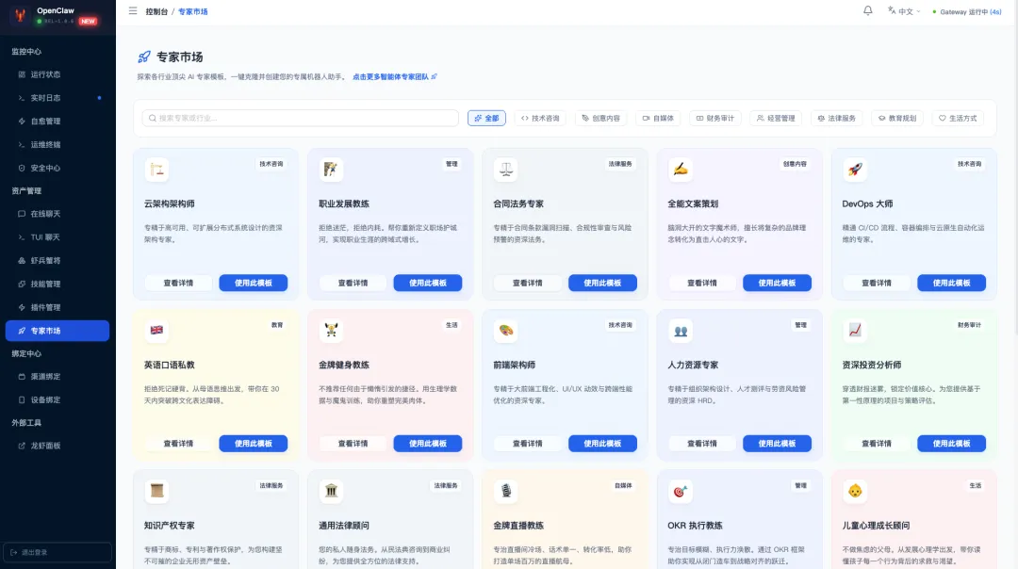Use the 人力资源专家 template
Viewport: 1018px width, 569px height.
[777, 444]
